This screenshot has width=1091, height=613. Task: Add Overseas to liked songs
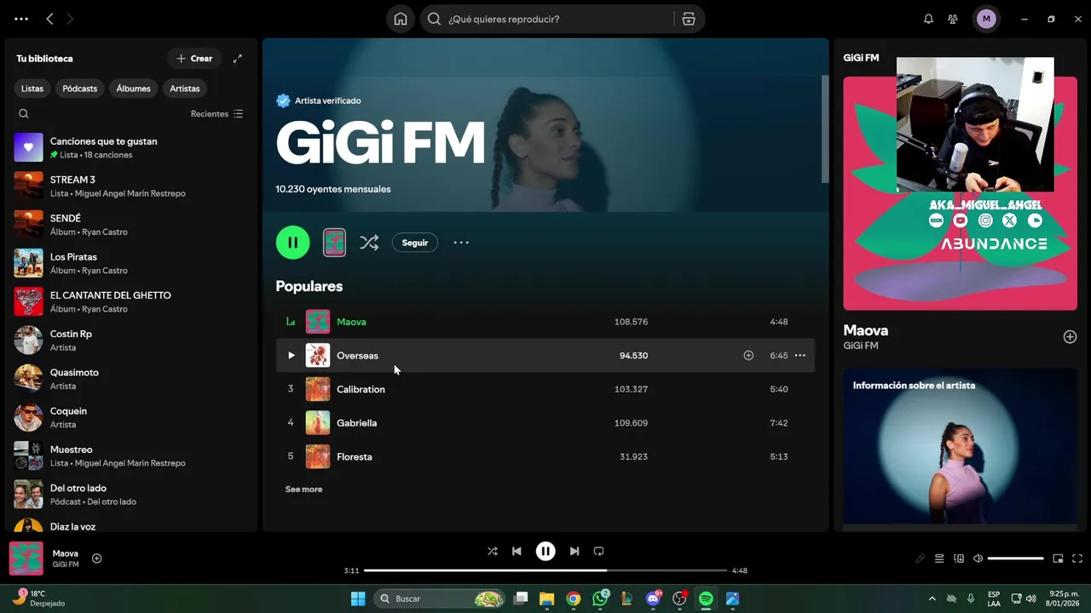748,355
